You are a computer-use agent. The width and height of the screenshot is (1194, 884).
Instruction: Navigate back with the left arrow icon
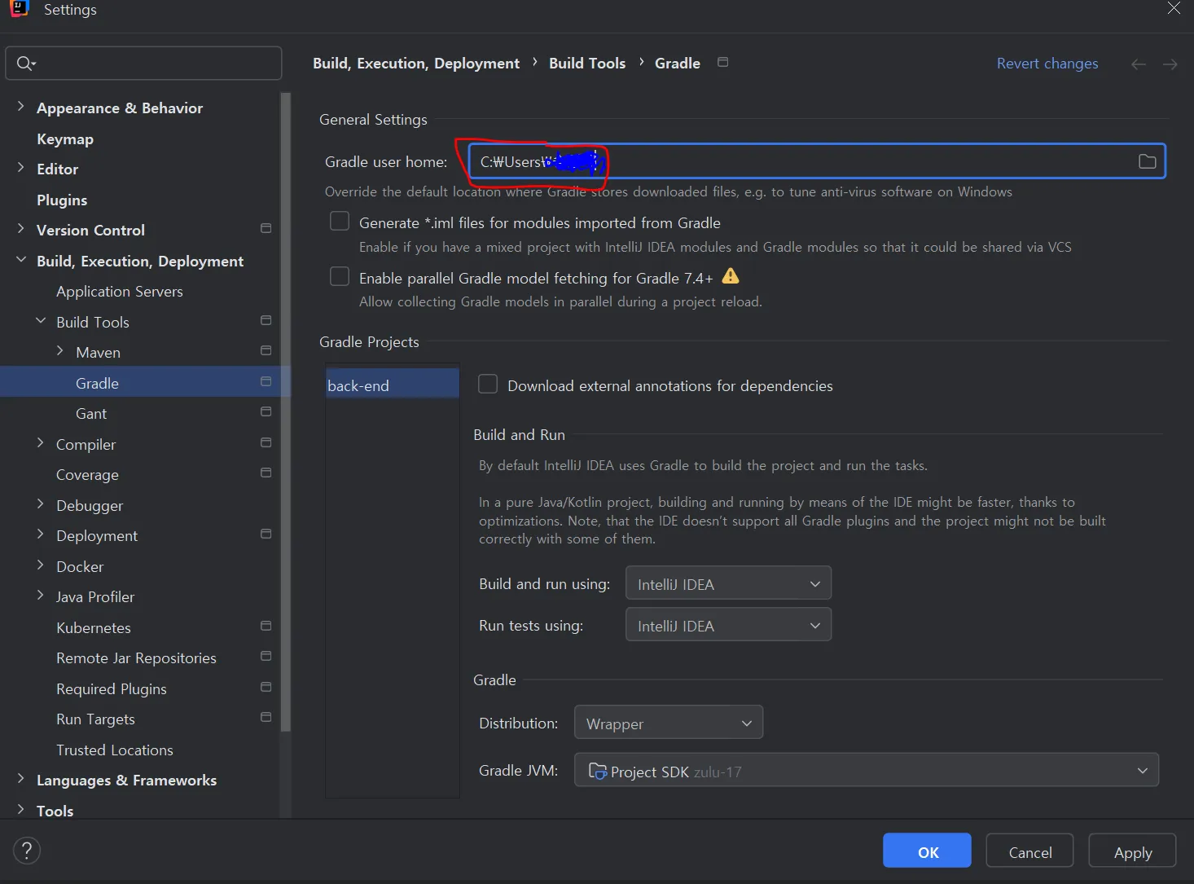click(x=1138, y=64)
